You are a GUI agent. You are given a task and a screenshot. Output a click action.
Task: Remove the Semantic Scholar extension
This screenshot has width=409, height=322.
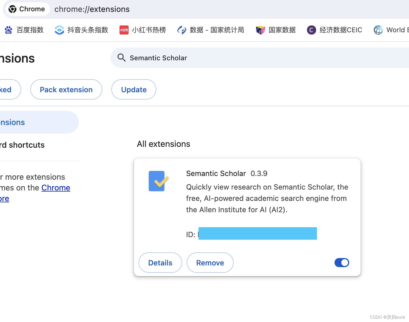[210, 263]
